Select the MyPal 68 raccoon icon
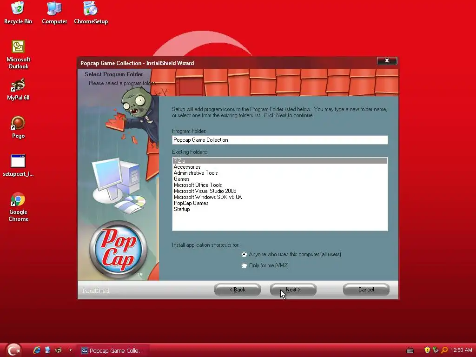 (x=18, y=90)
